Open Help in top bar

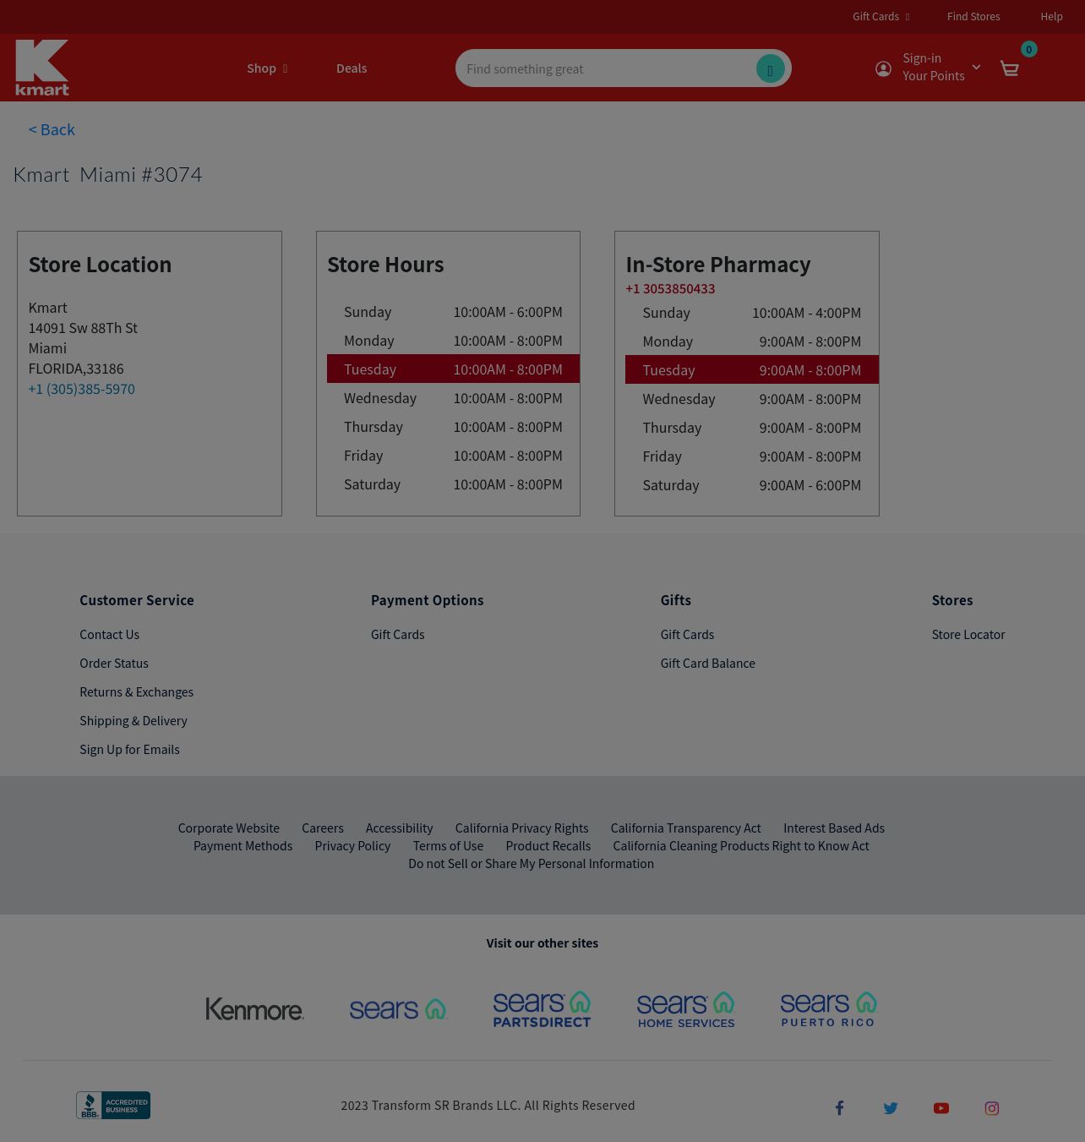click(1051, 16)
